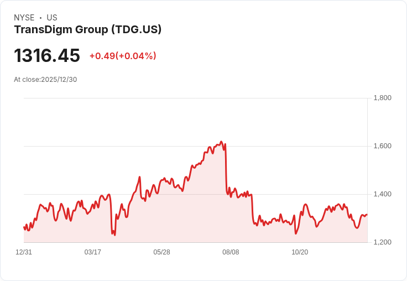Select the 08/08 date axis label
Image resolution: width=407 pixels, height=281 pixels.
231,252
